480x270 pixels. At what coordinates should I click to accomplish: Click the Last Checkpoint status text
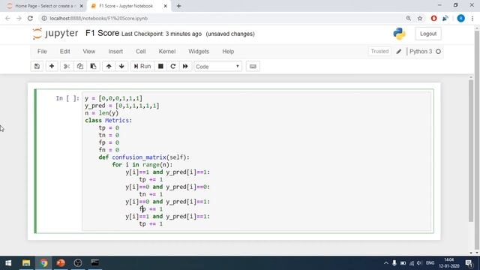[x=161, y=34]
